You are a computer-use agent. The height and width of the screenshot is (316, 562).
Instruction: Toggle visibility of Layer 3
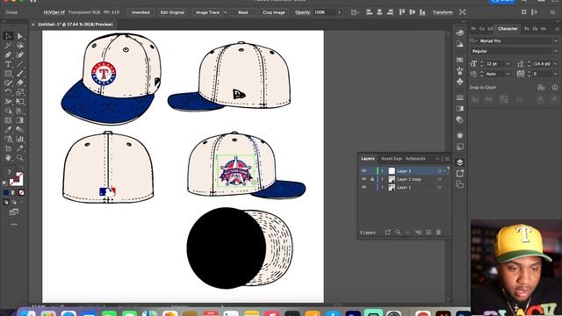pyautogui.click(x=364, y=171)
